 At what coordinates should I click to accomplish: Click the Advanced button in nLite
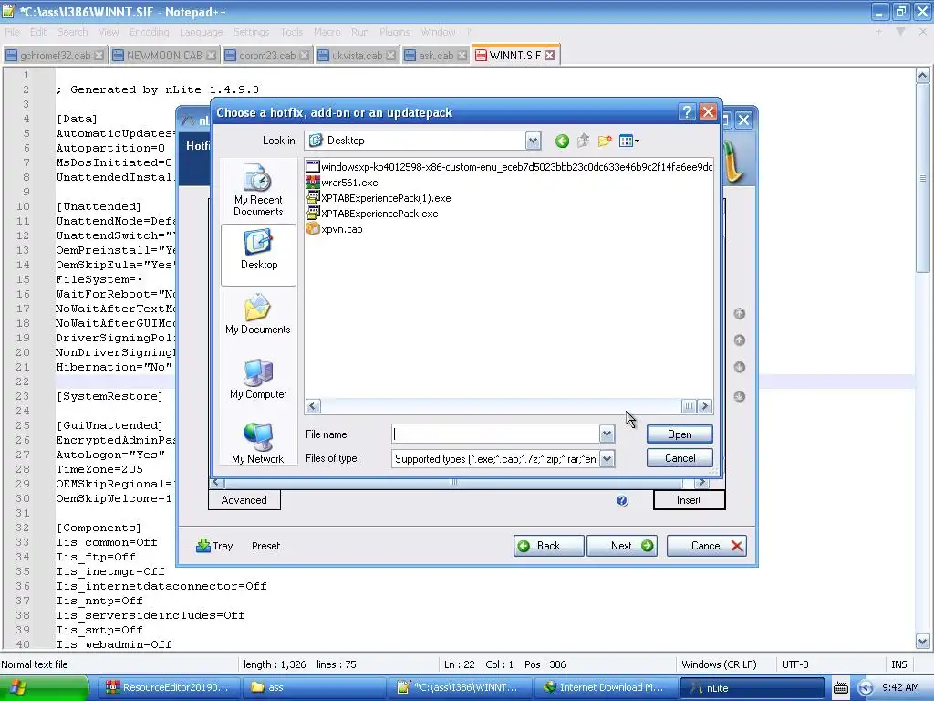tap(244, 500)
